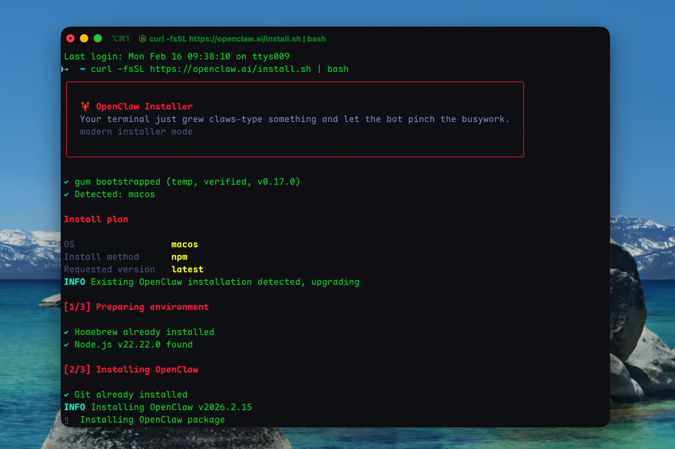
Task: Click the checkmark next to gum bootstrapped
Action: (x=66, y=182)
